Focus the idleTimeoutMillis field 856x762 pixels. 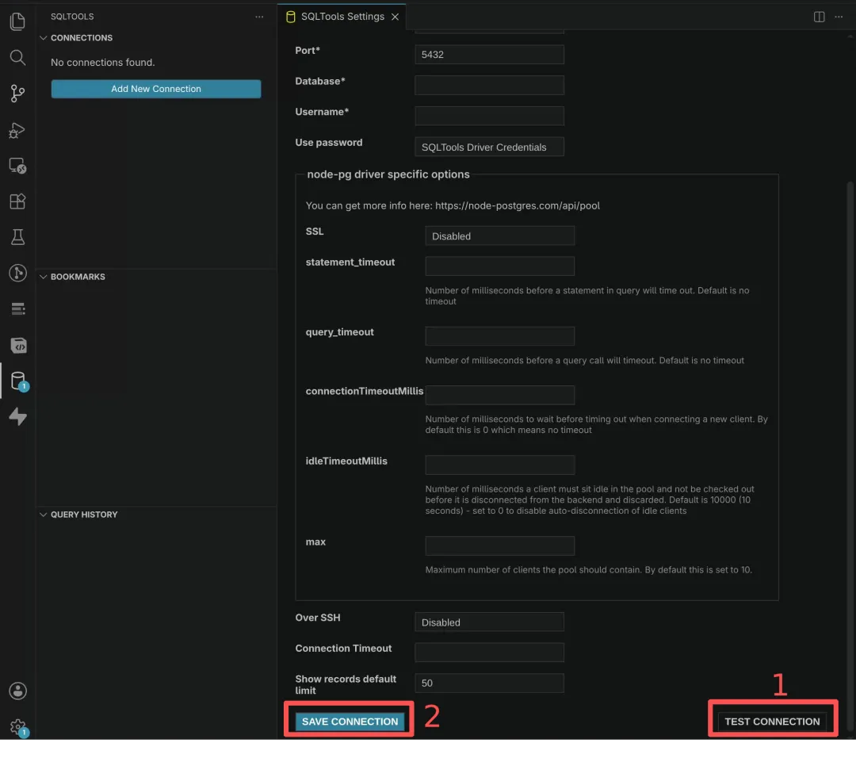click(x=499, y=465)
